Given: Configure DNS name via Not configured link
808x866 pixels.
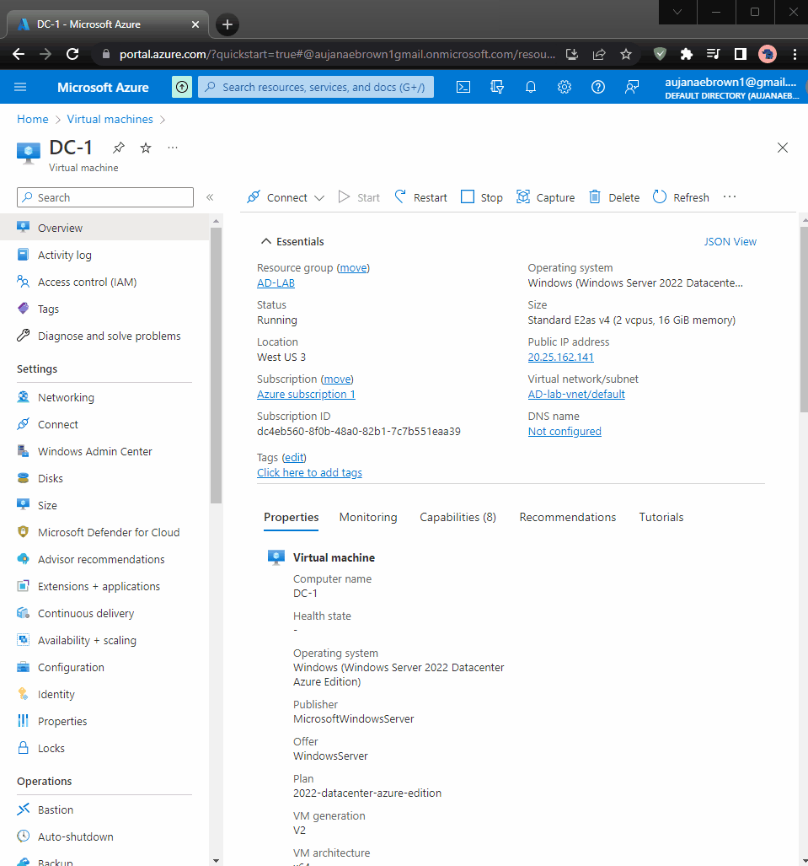Looking at the screenshot, I should pos(564,432).
